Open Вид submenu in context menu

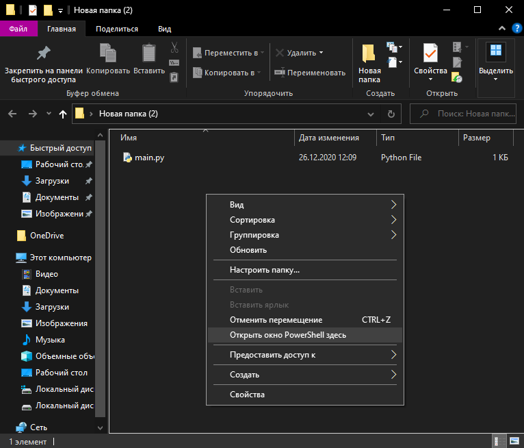click(x=305, y=204)
